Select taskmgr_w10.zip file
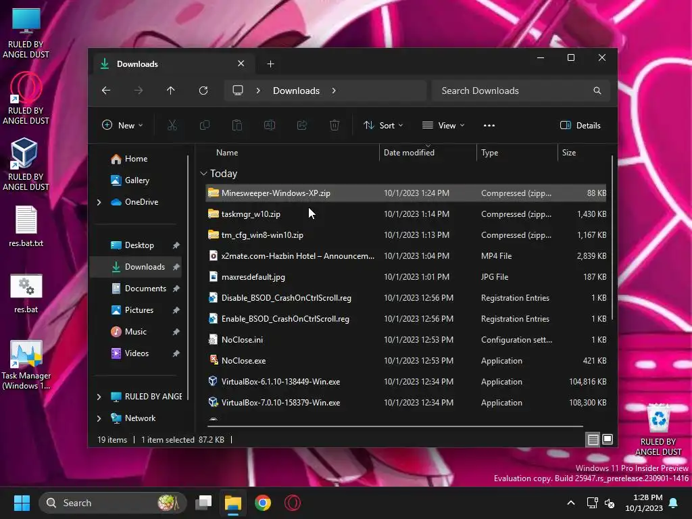The width and height of the screenshot is (692, 519). [x=406, y=214]
